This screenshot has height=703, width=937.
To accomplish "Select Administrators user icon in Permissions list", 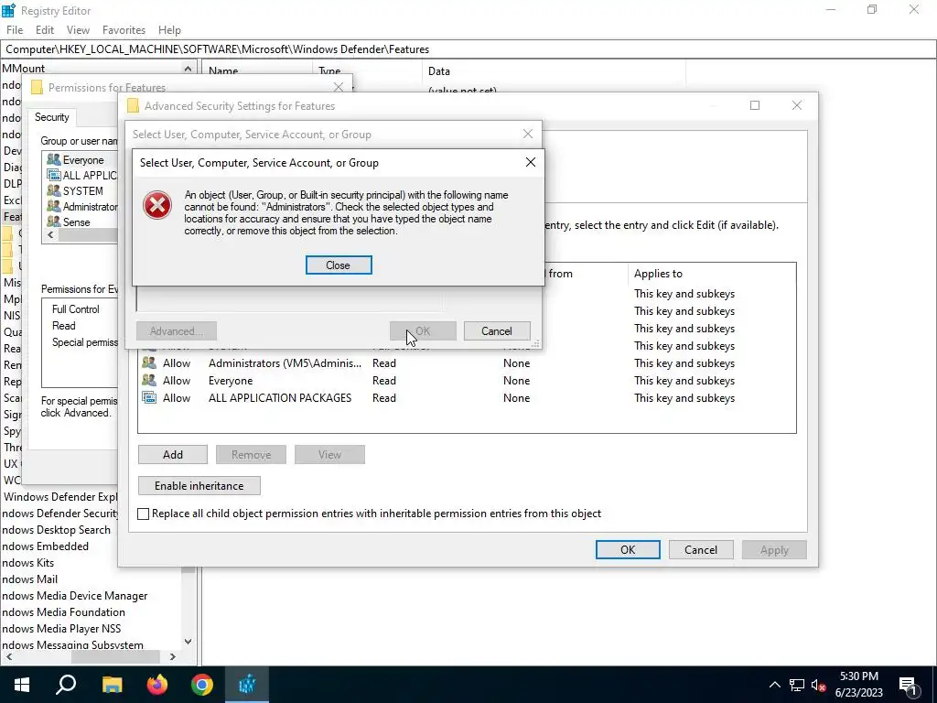I will point(54,206).
